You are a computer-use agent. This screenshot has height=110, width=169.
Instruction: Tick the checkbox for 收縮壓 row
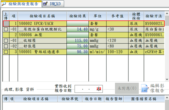6,41
